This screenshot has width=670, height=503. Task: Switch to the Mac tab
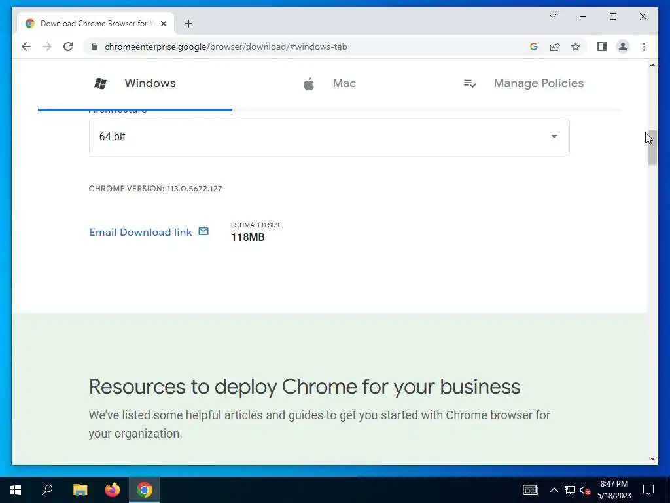point(329,83)
